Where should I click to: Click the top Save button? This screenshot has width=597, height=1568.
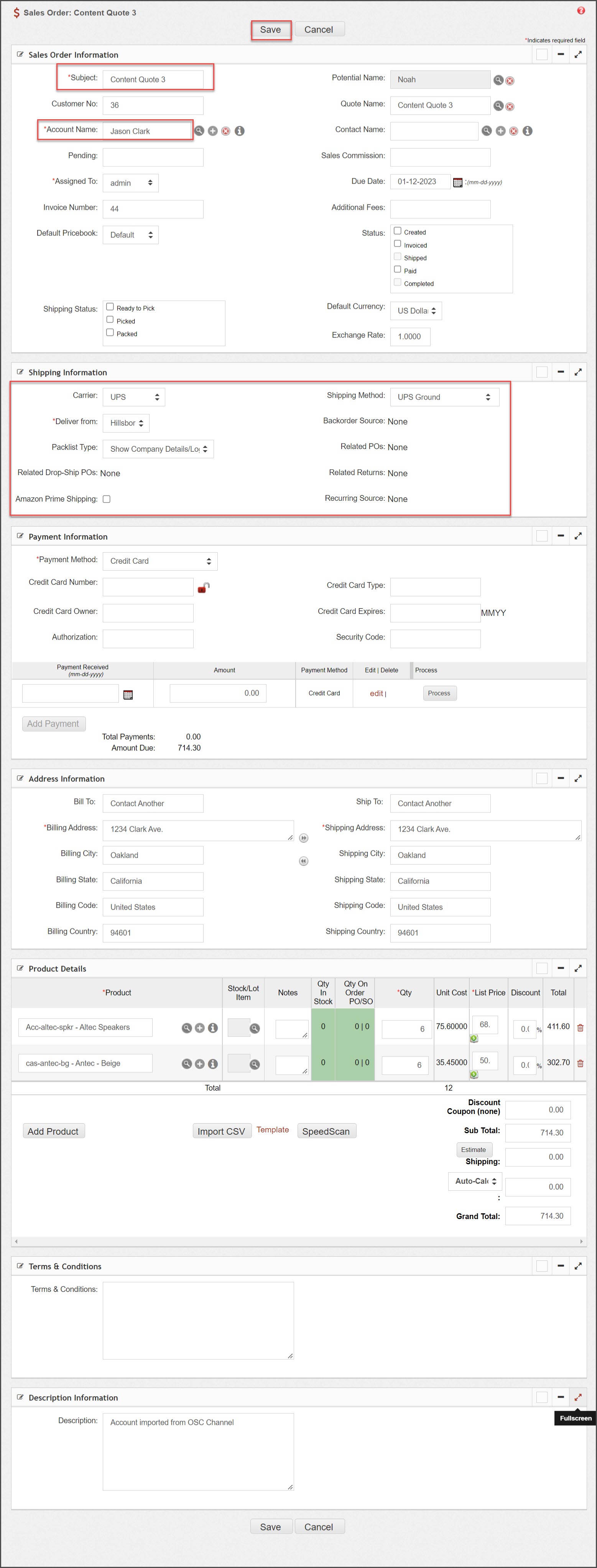[271, 29]
